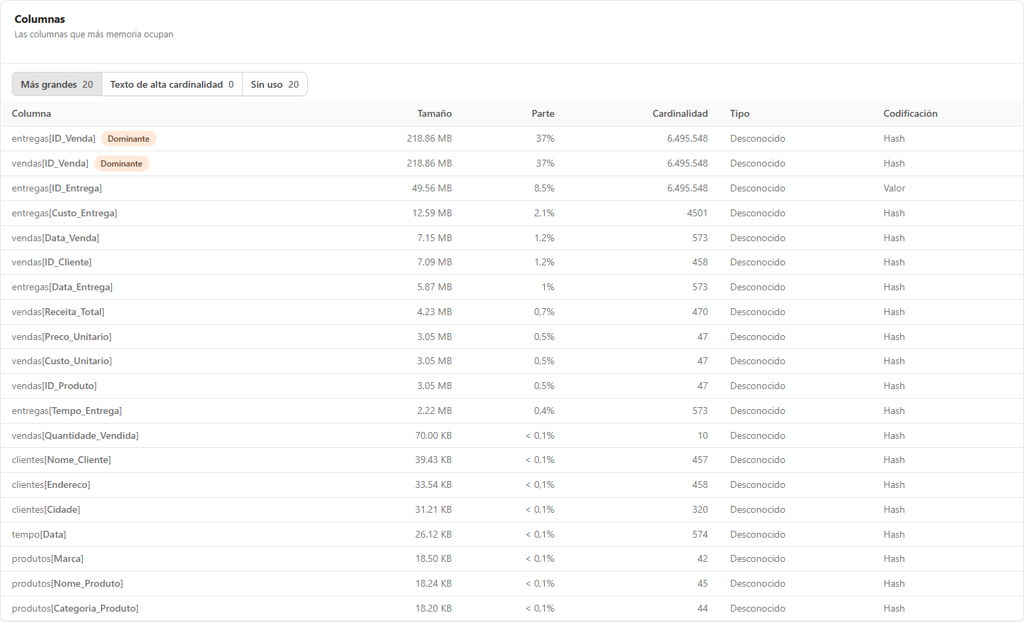Select the clientes[Endereco] entry
The image size is (1024, 622).
[51, 484]
